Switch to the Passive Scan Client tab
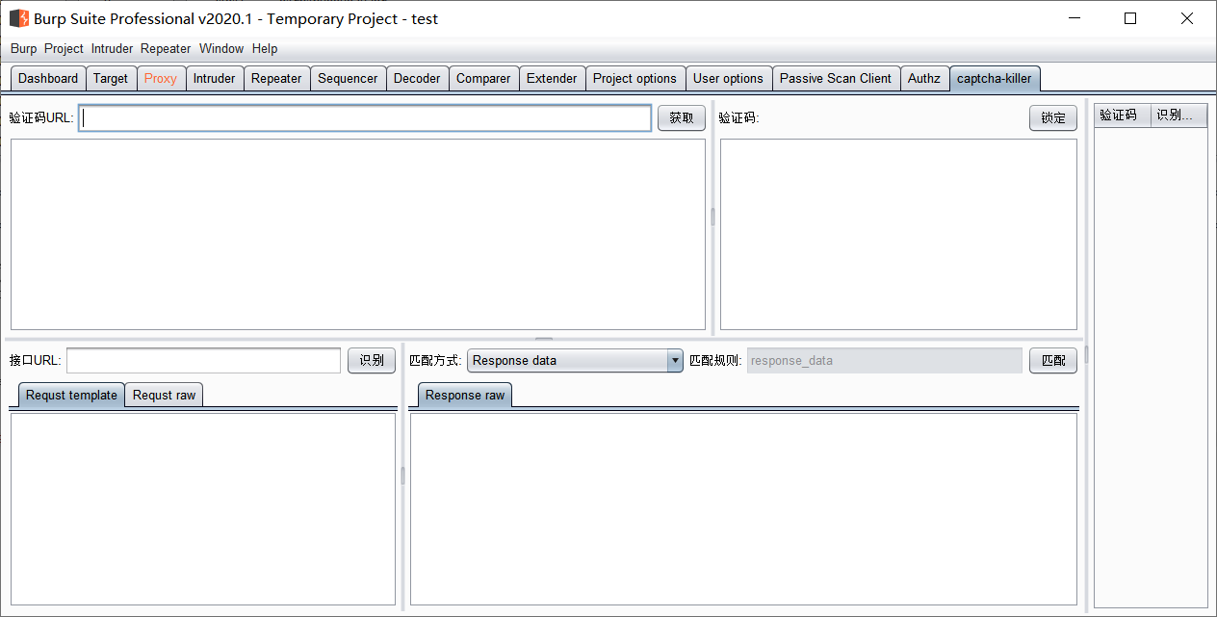The image size is (1217, 617). coord(836,79)
